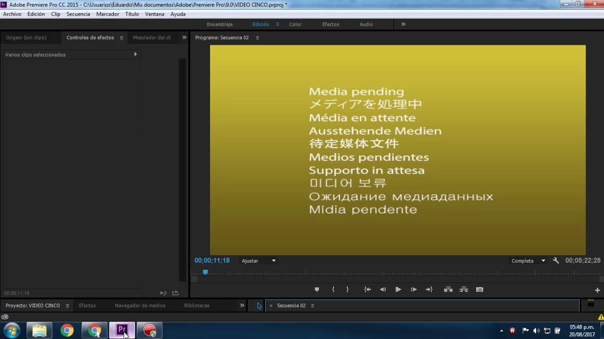604x339 pixels.
Task: Expand the Varios clips seleccionados arrow
Action: click(x=135, y=54)
